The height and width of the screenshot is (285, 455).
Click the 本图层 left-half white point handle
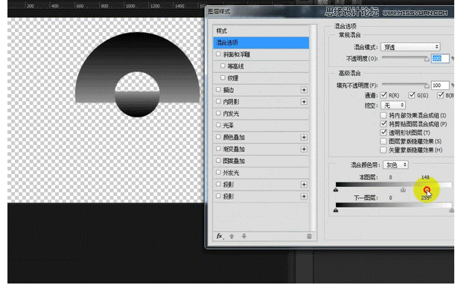tap(403, 190)
